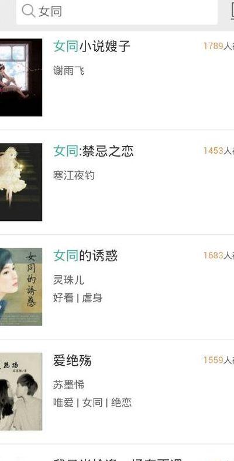Select the title 女同的诱惑

coord(85,256)
